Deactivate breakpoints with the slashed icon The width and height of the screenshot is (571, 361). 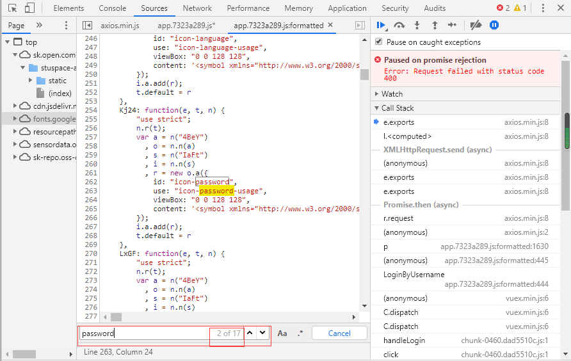point(476,25)
